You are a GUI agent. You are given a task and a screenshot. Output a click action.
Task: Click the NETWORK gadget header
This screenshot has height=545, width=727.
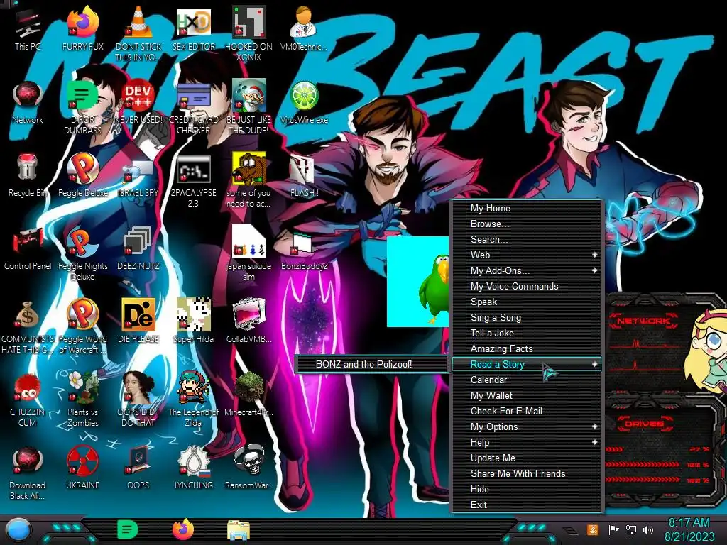click(643, 321)
